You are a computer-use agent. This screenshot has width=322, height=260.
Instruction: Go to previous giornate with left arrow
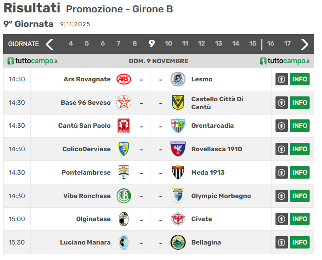(50, 44)
